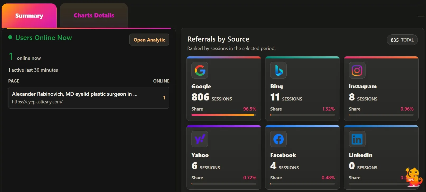Click the Yahoo source name label
This screenshot has width=426, height=192.
pyautogui.click(x=200, y=155)
